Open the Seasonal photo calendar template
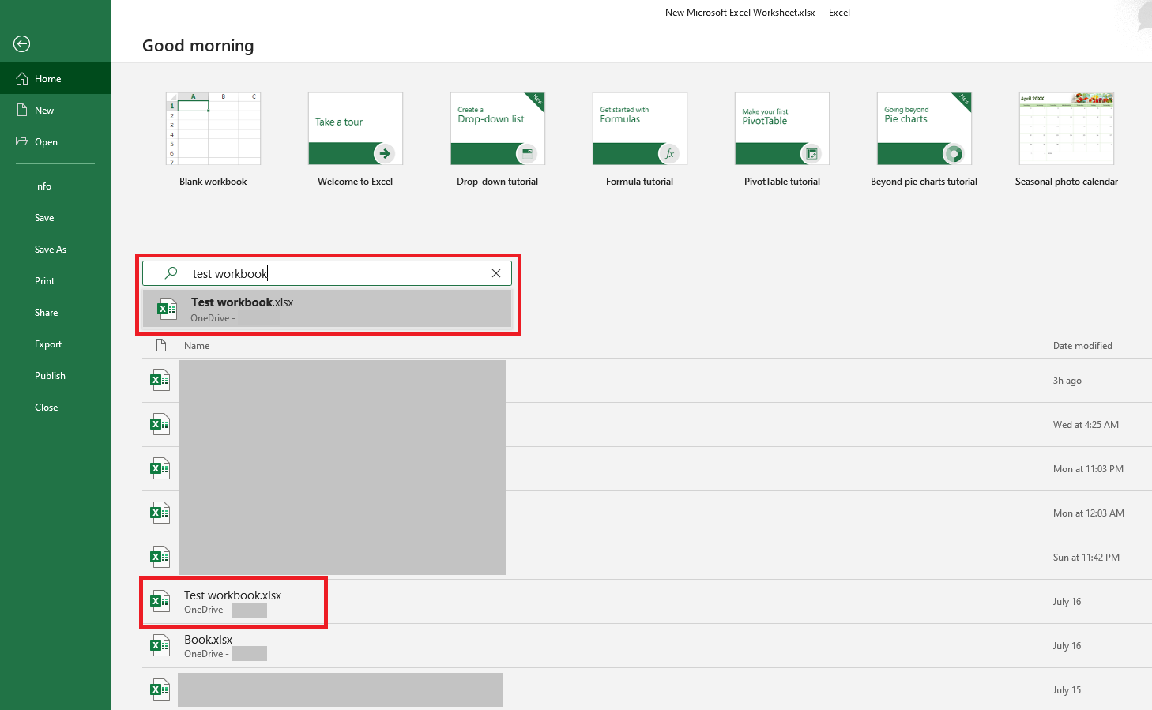Image resolution: width=1152 pixels, height=710 pixels. (x=1067, y=129)
